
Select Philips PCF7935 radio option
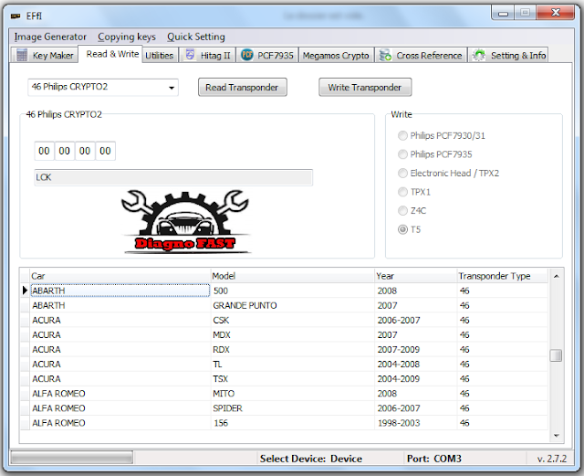tap(435, 154)
